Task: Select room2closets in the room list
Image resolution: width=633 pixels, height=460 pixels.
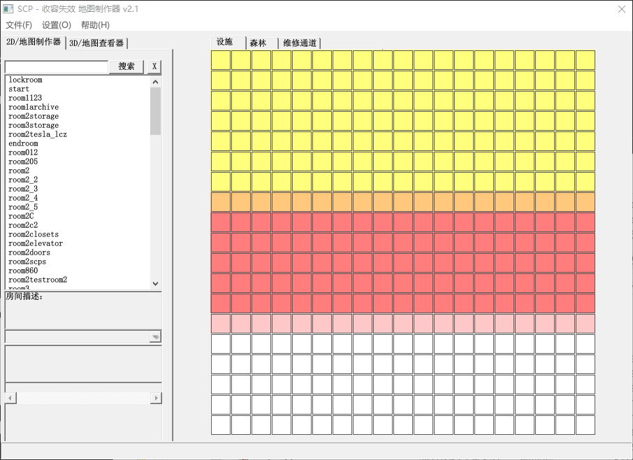Action: click(x=34, y=234)
